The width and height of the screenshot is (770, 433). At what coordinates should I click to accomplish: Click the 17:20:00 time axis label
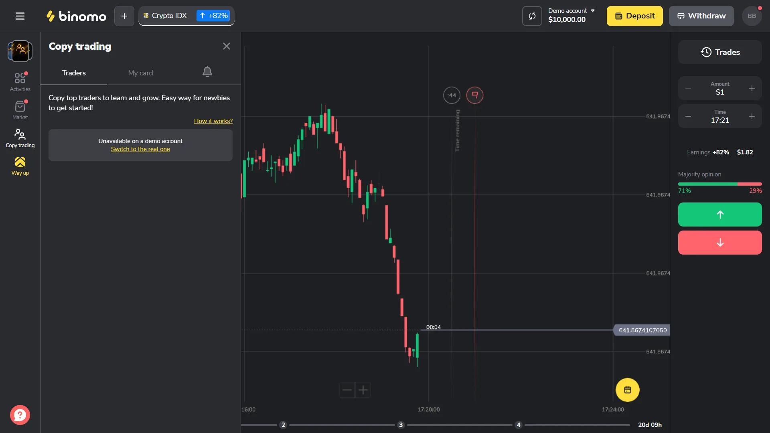tap(428, 409)
